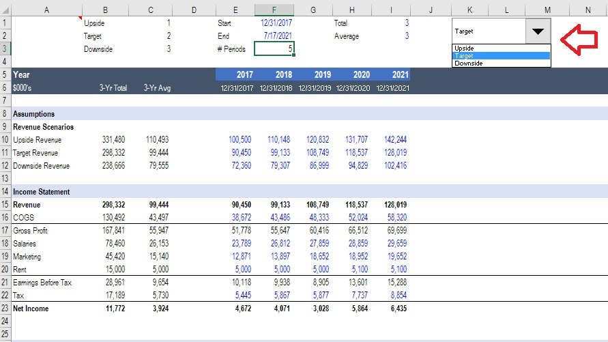The width and height of the screenshot is (608, 342).
Task: Select the Income Statement section heading
Action: [x=42, y=192]
